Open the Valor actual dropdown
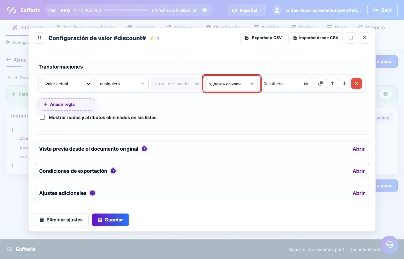Image resolution: width=404 pixels, height=259 pixels. click(x=68, y=84)
